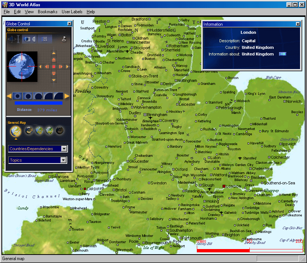Image resolution: width=307 pixels, height=263 pixels.
Task: Click the Southampton label on the map
Action: point(181,230)
